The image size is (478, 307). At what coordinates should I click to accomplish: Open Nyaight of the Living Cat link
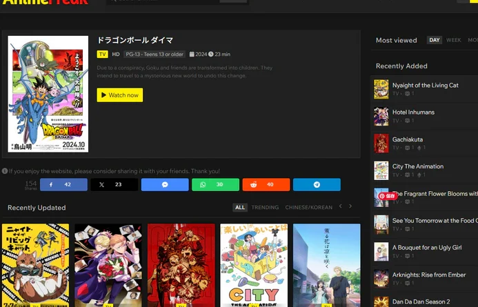[426, 86]
